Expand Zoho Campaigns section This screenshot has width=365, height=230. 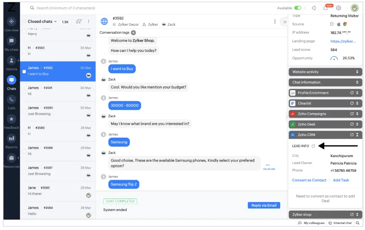click(x=357, y=114)
